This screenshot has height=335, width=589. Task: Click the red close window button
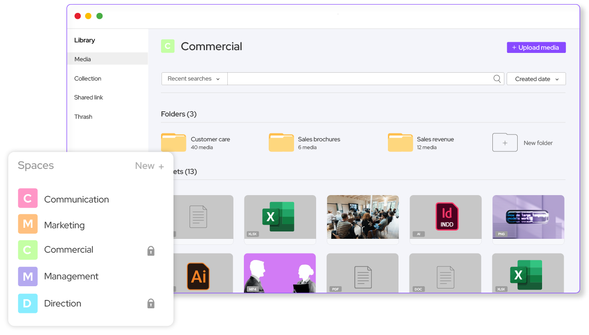pyautogui.click(x=77, y=16)
